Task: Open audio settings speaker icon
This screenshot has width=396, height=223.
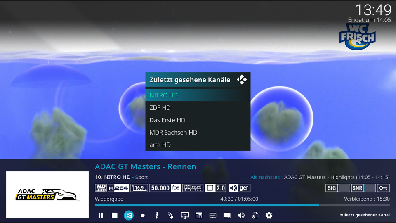Action: pyautogui.click(x=241, y=216)
